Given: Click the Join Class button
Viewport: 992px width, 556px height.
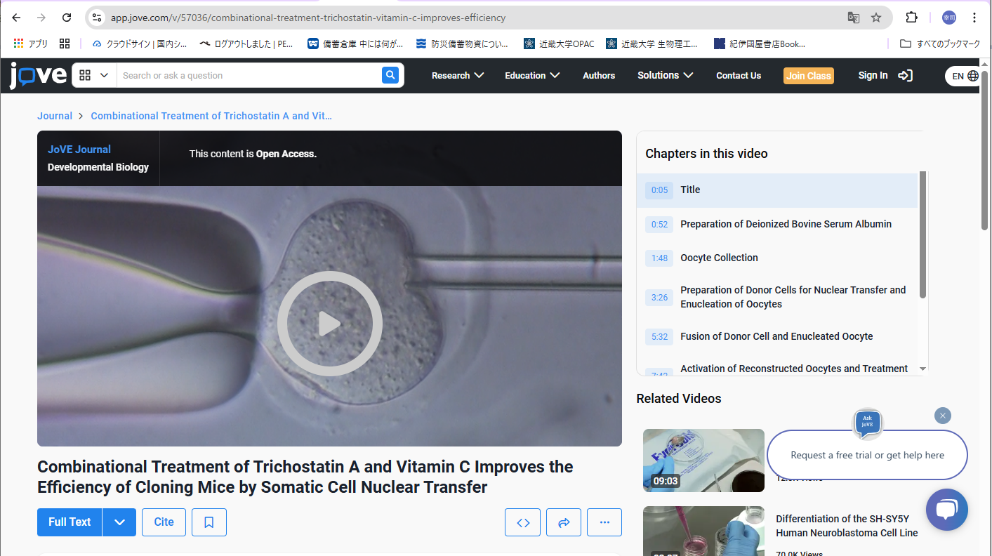Looking at the screenshot, I should [x=809, y=75].
